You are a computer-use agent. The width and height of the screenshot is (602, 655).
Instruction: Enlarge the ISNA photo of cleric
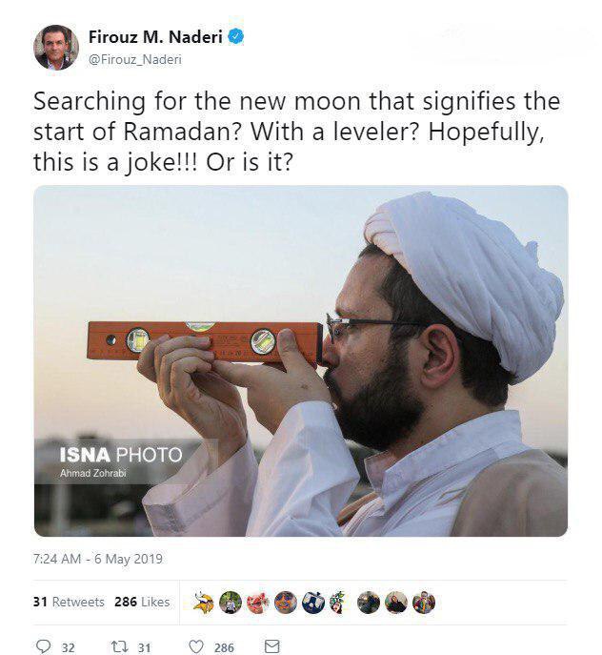click(x=301, y=361)
